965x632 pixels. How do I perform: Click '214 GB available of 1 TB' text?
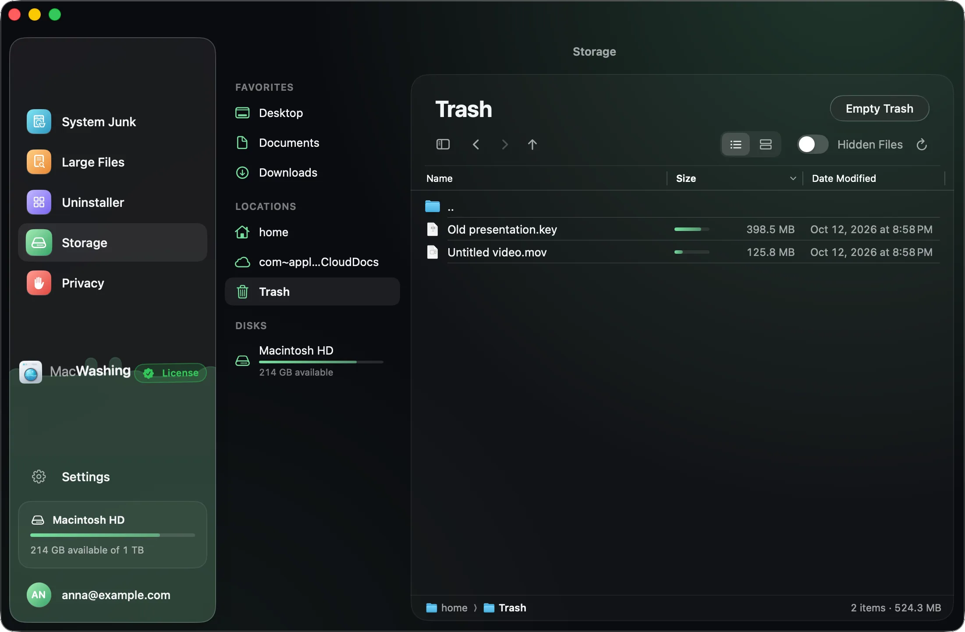coord(87,550)
